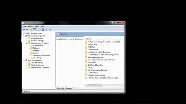The width and height of the screenshot is (186, 104).
Task: Toggle the Show/Hide Console Tree button
Action: point(34,30)
